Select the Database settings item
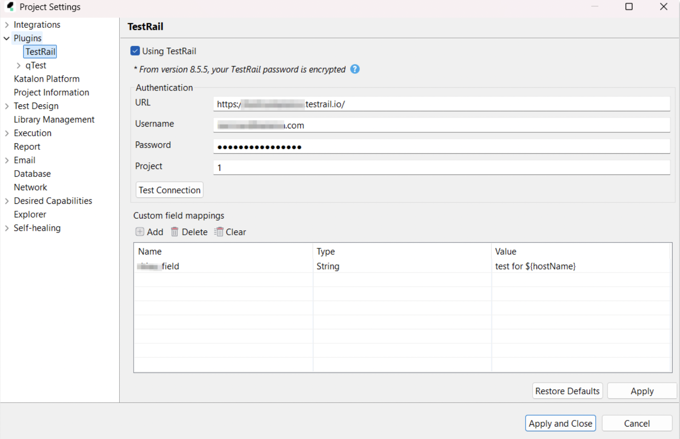The image size is (680, 439). (x=32, y=174)
